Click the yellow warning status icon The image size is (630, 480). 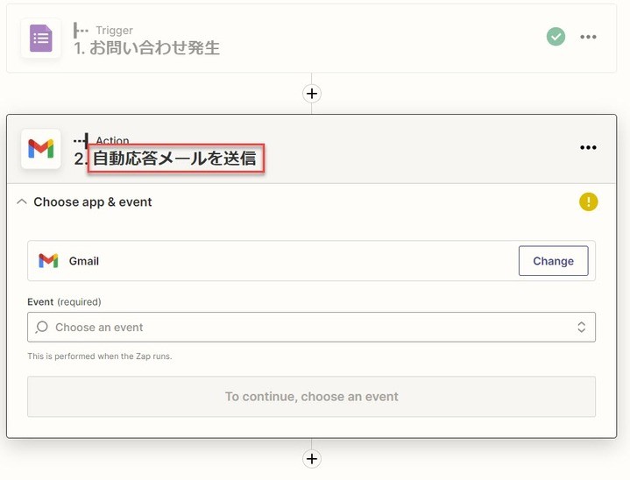588,201
